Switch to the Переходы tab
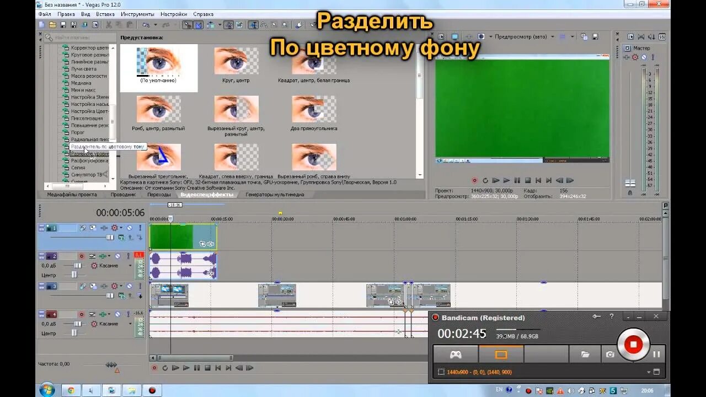This screenshot has width=706, height=397. 159,195
